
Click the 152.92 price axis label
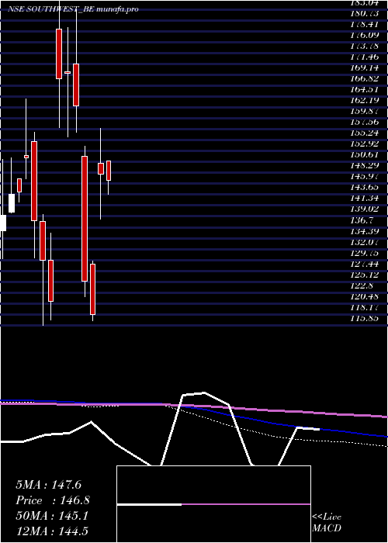coord(365,144)
